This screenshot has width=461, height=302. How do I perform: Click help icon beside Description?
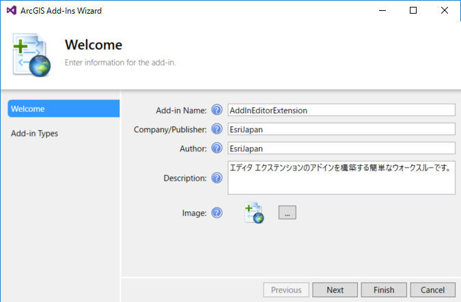point(217,178)
